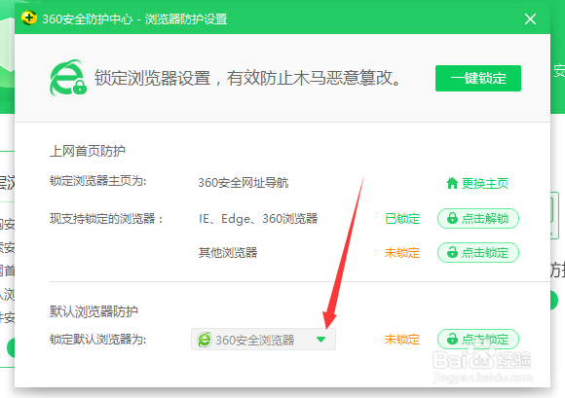The width and height of the screenshot is (565, 398).
Task: Close the 浏览器防护设置 dialog
Action: click(x=530, y=18)
